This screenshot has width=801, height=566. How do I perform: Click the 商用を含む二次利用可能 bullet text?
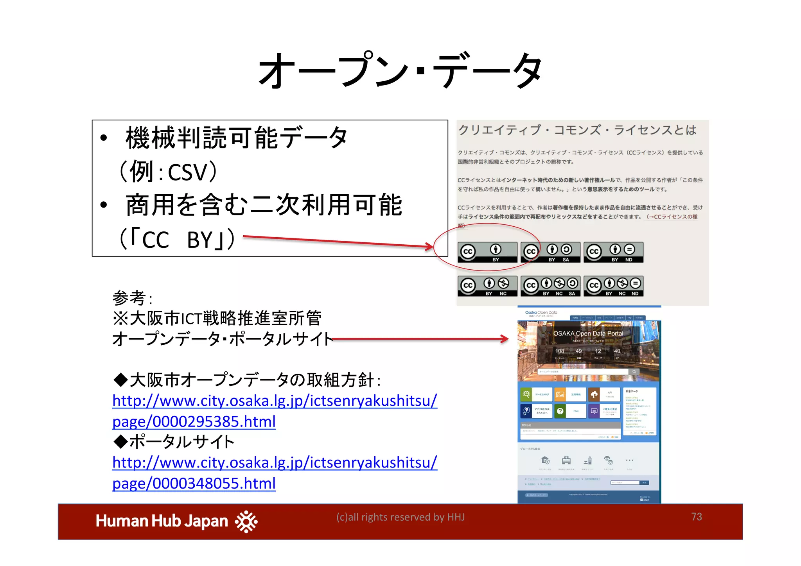click(x=264, y=205)
